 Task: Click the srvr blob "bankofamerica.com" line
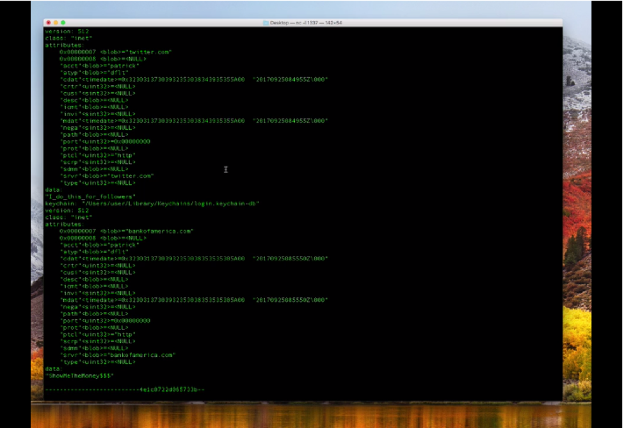coord(118,355)
